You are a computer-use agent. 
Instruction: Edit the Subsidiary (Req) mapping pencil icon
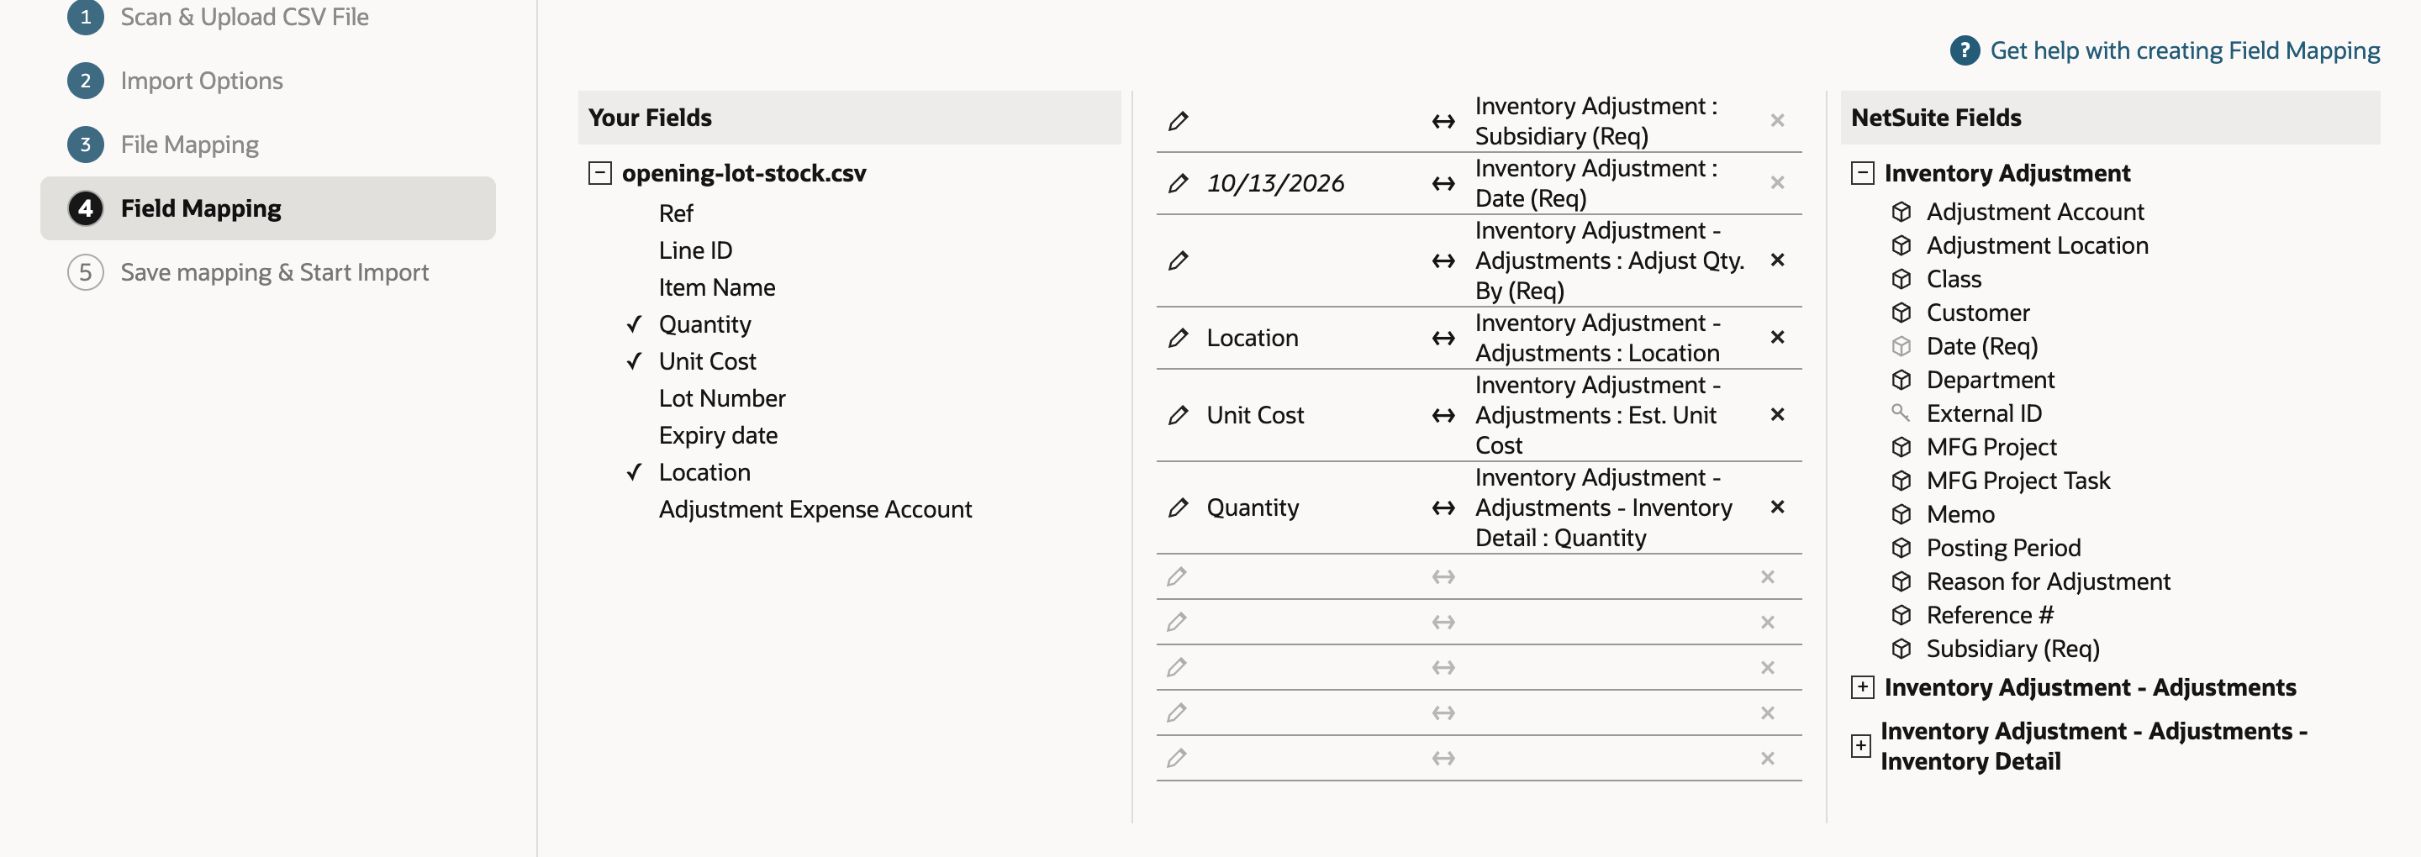(1178, 121)
